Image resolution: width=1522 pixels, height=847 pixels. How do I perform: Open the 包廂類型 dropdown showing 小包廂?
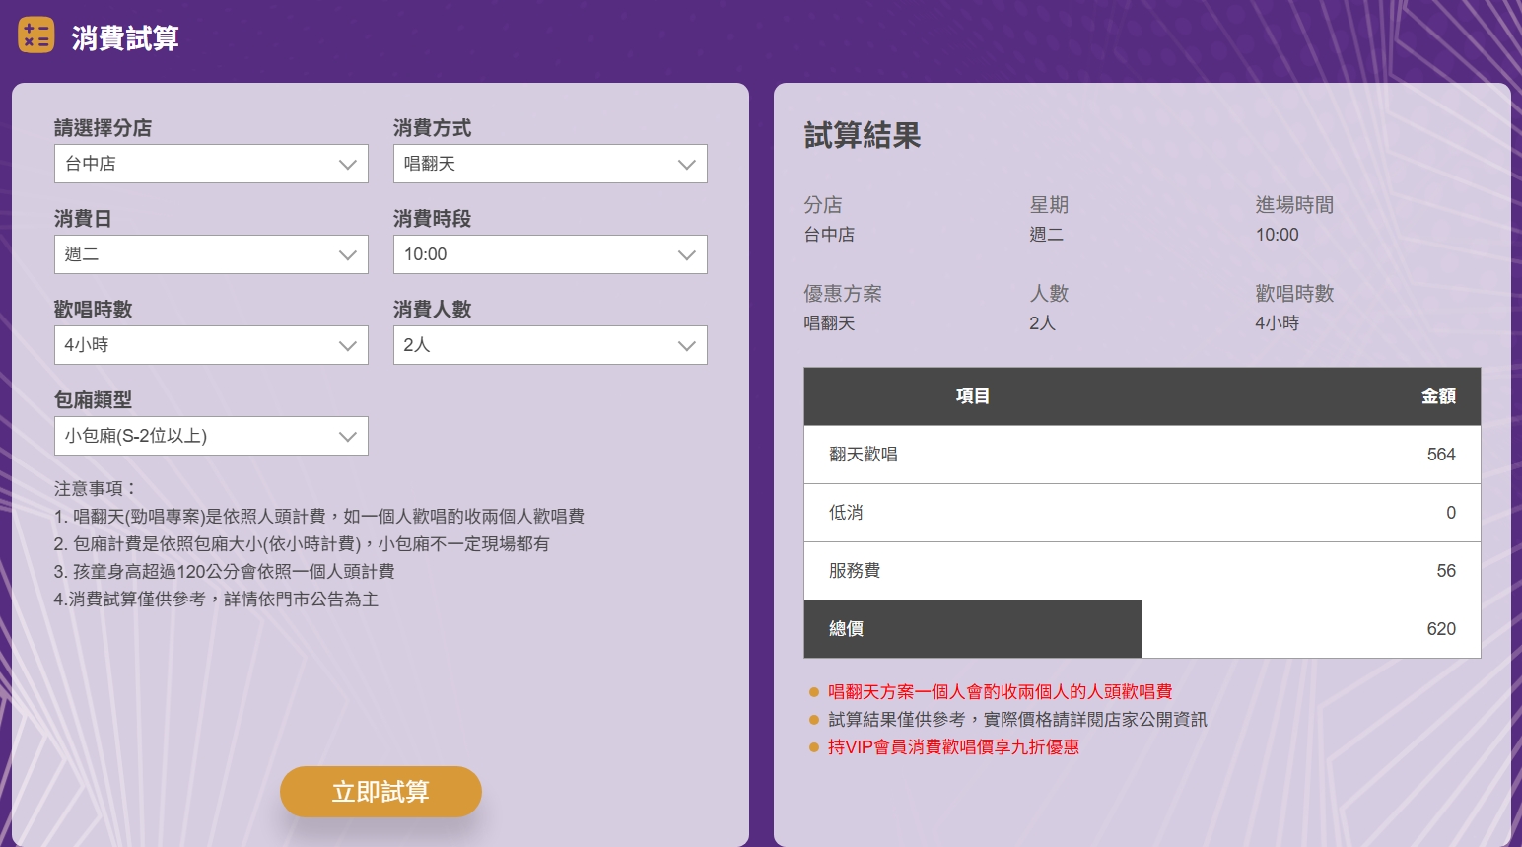pyautogui.click(x=211, y=436)
